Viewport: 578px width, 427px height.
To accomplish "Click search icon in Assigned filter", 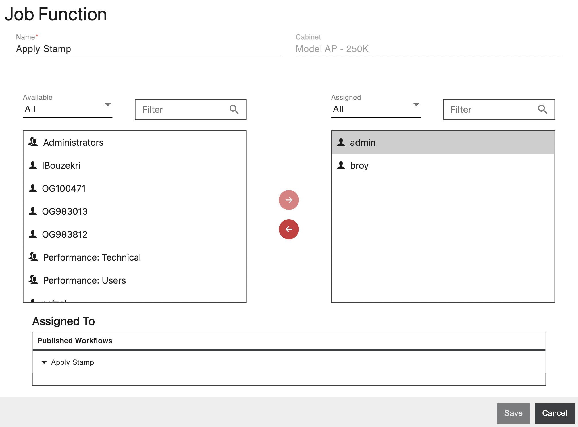I will (542, 109).
